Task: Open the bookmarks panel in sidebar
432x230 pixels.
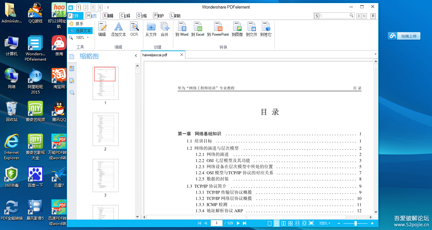Action: [72, 69]
